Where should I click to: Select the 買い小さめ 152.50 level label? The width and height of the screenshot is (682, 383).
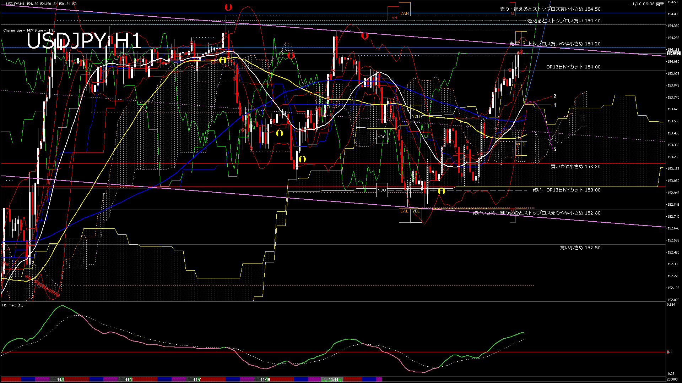pyautogui.click(x=580, y=248)
